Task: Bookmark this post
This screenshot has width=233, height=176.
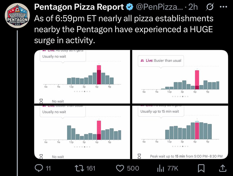Action: pyautogui.click(x=201, y=168)
